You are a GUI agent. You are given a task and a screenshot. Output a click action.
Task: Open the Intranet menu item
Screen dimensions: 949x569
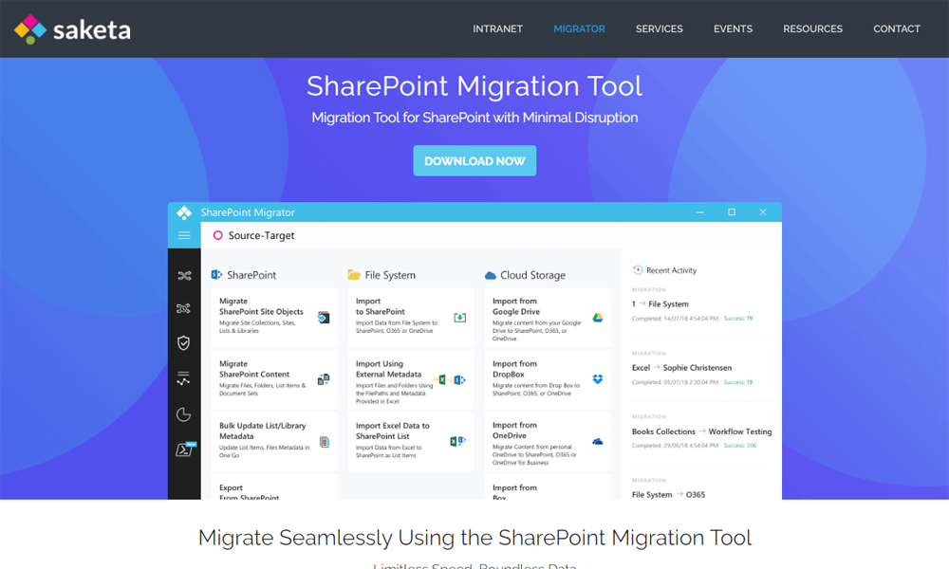point(497,29)
